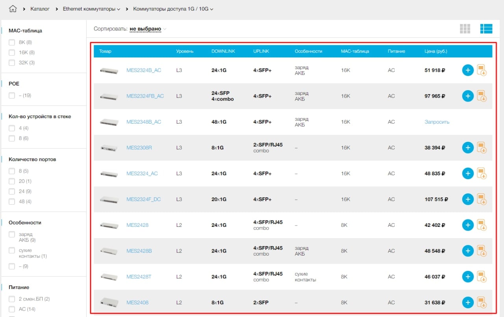Viewport: 504px width, 317px height.
Task: Check the 32K MAC-table filter
Action: [12, 63]
